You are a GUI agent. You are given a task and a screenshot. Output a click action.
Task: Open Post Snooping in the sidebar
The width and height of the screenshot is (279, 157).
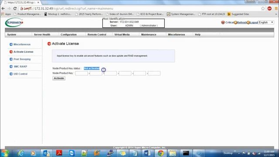tap(22, 59)
